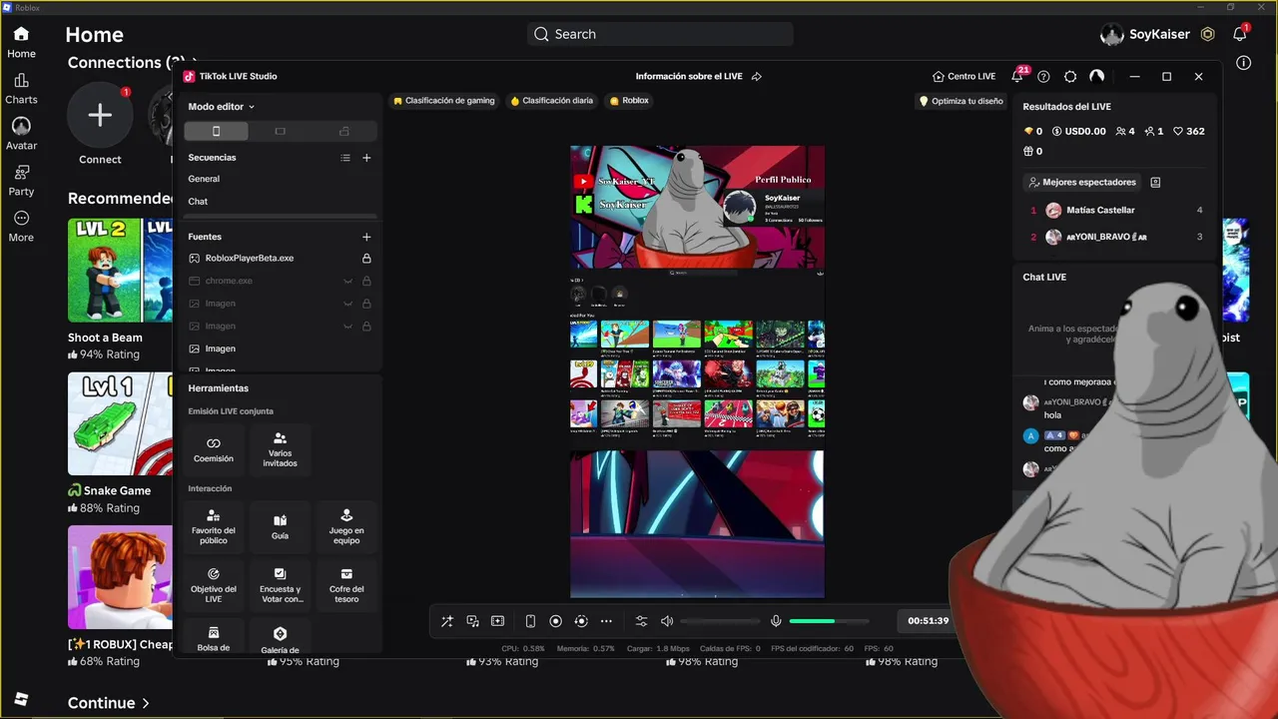This screenshot has width=1278, height=719.
Task: Share the LIVE info arrow icon
Action: (x=756, y=76)
